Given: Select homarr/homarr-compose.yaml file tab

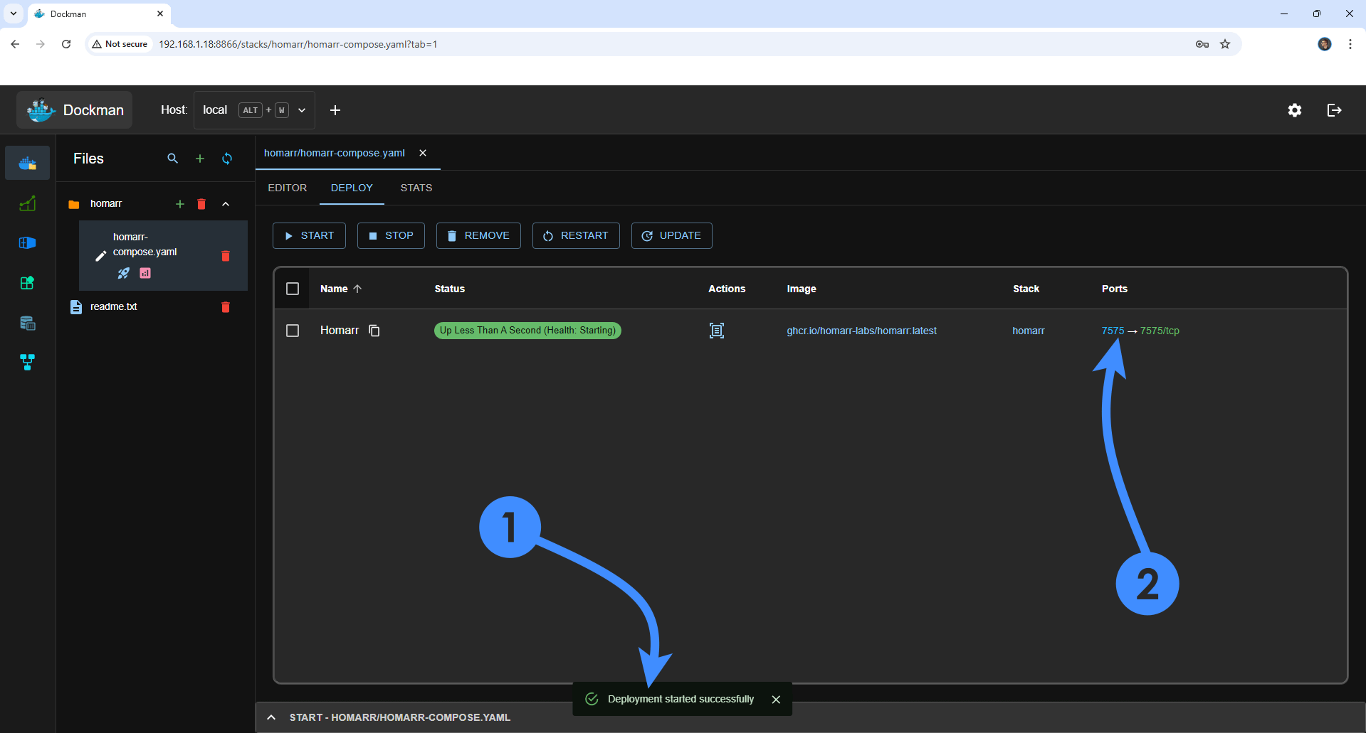Looking at the screenshot, I should [335, 153].
